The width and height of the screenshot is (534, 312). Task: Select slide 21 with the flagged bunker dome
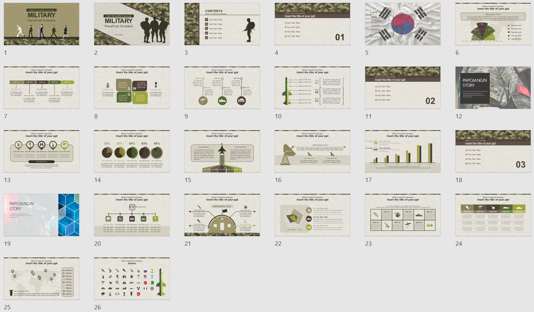[222, 215]
